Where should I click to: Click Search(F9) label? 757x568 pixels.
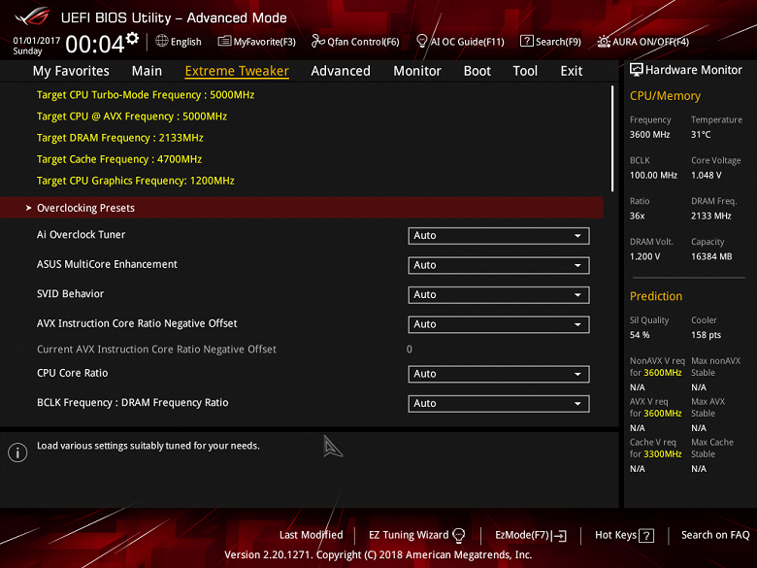558,42
